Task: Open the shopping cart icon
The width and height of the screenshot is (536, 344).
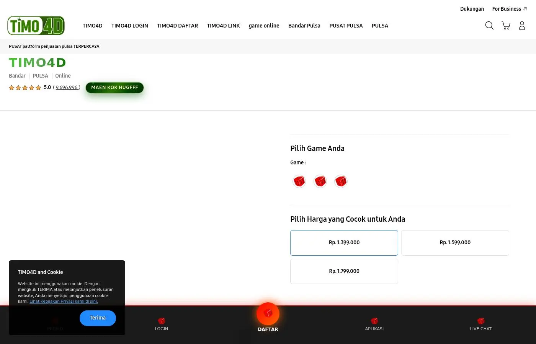Action: (506, 26)
